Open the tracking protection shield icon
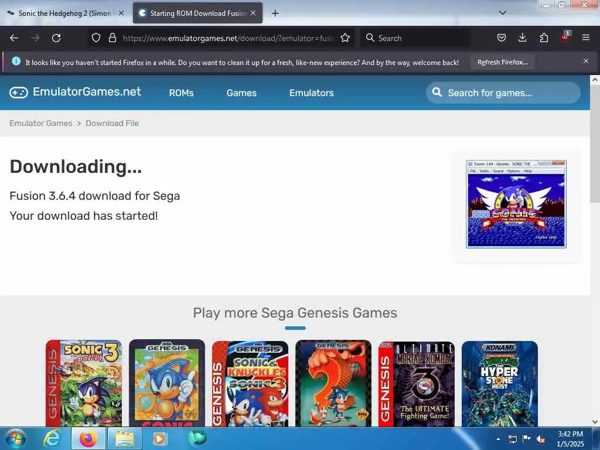600x450 pixels. [96, 38]
